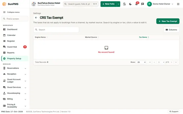Click the Demo Hotel Owner avatar
The width and height of the screenshot is (183, 114).
click(149, 4)
